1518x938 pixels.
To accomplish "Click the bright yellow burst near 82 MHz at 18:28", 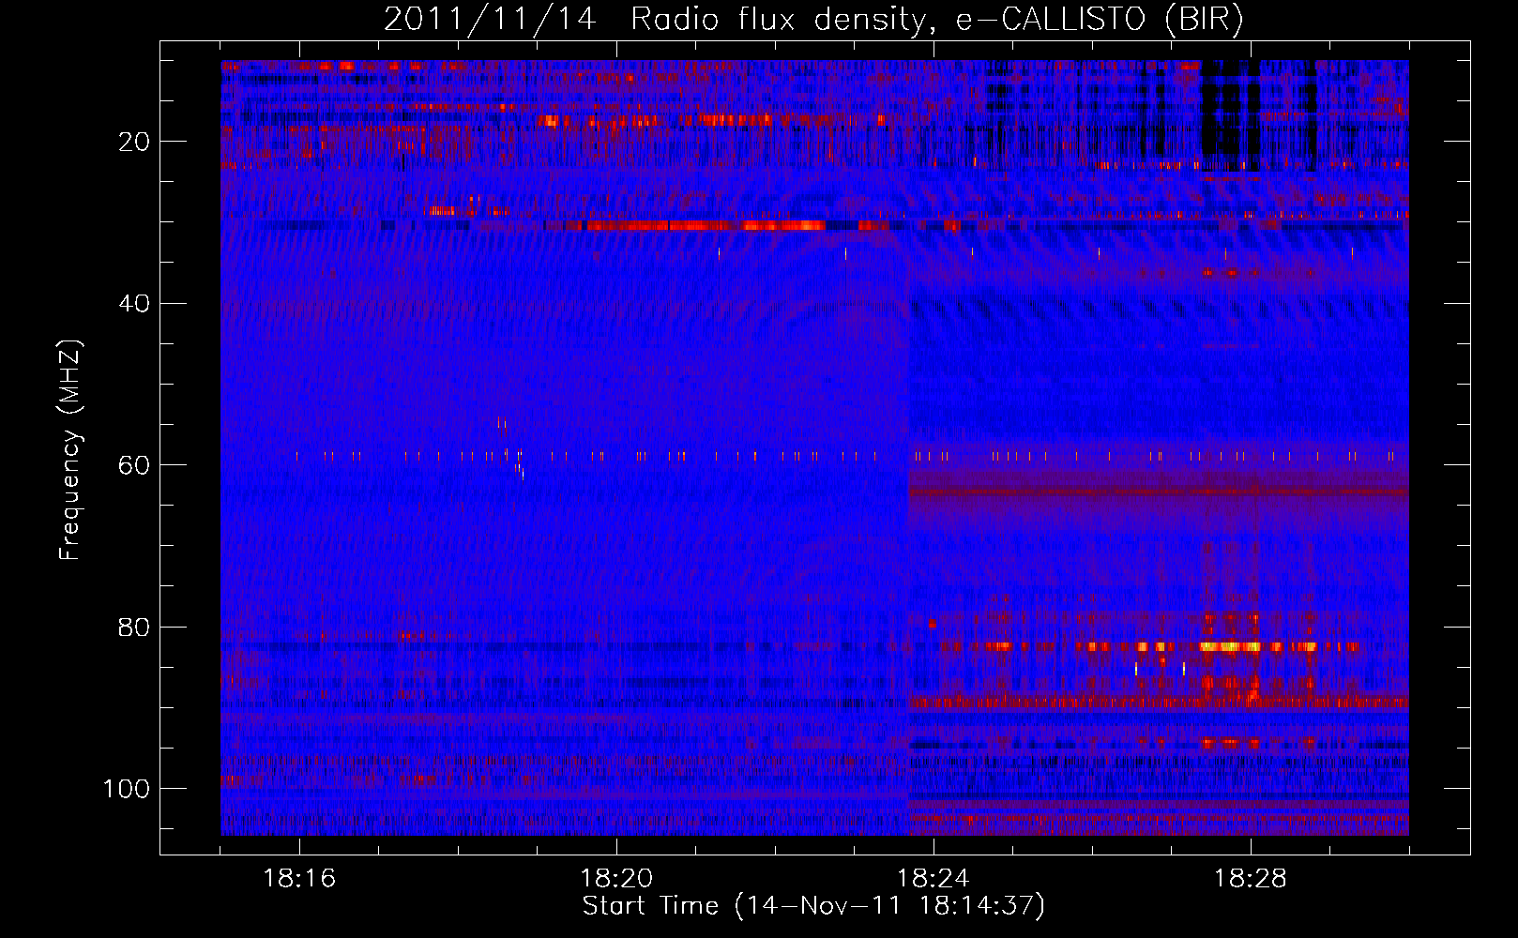I will 1231,646.
